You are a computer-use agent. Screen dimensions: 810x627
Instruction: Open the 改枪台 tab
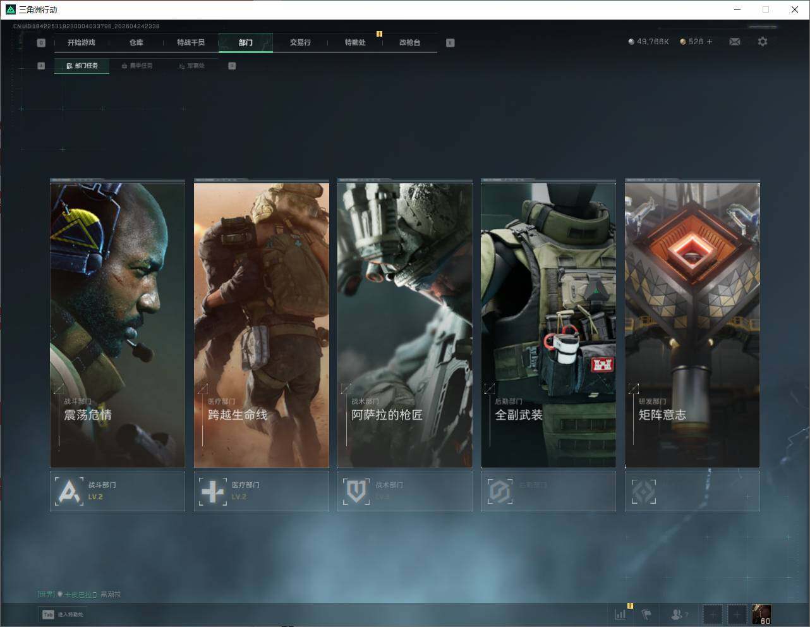point(409,42)
